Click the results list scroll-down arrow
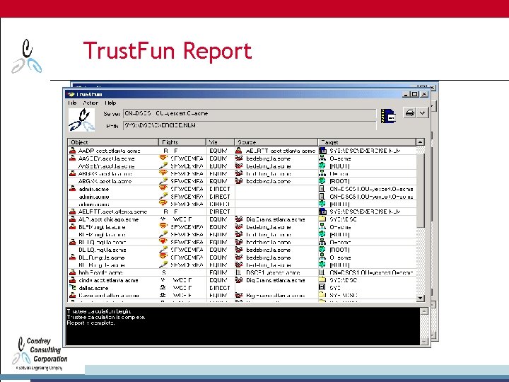This screenshot has height=382, width=509. point(420,298)
